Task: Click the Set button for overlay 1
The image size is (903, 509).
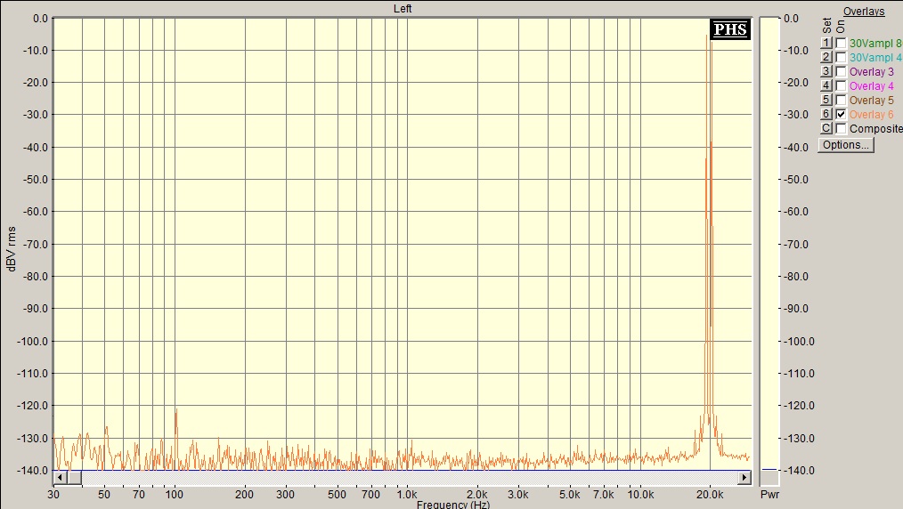Action: point(826,43)
